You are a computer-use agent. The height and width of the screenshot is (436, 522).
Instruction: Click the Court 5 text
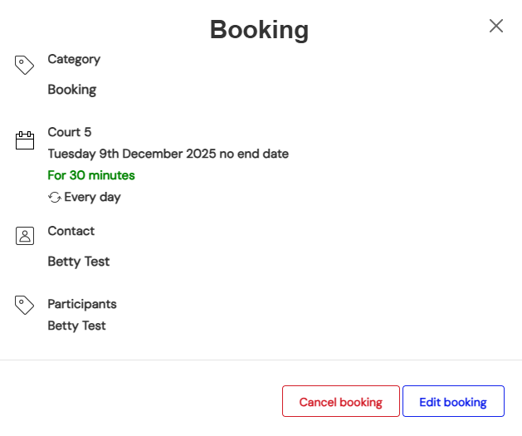70,132
